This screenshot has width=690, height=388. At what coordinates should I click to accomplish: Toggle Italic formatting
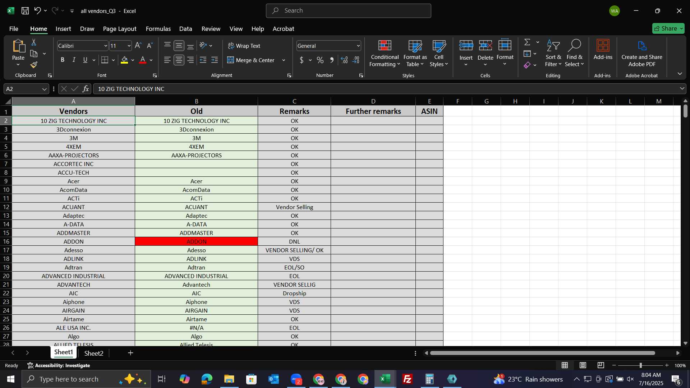[x=74, y=60]
